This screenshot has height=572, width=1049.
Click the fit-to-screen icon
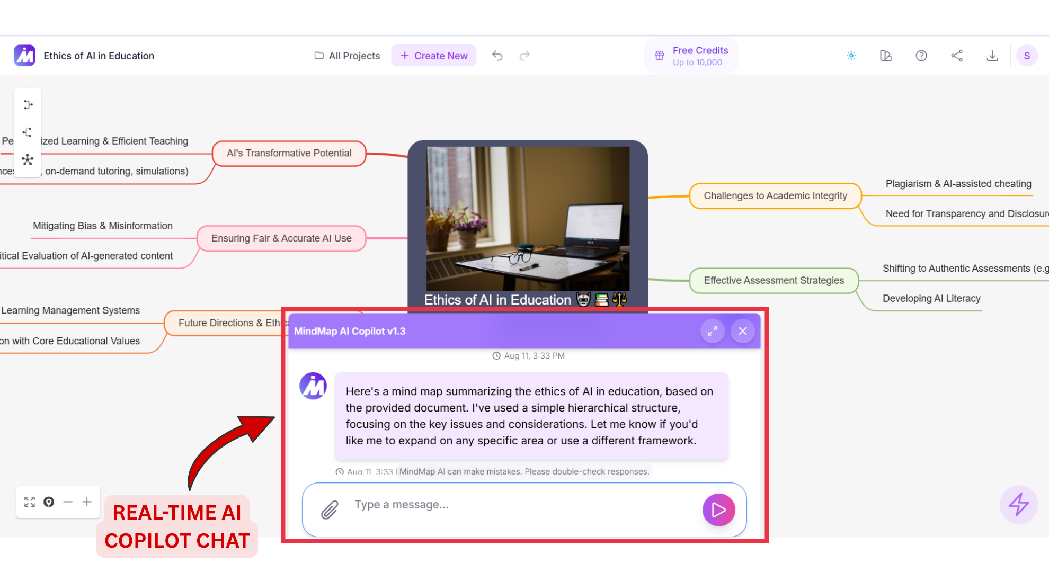[x=30, y=502]
